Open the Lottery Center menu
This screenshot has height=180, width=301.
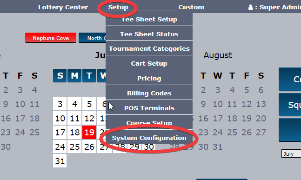pyautogui.click(x=63, y=7)
